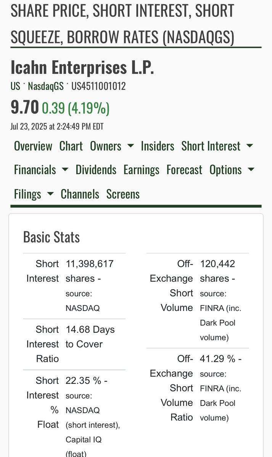This screenshot has height=457, width=272.
Task: Open the Filings menu label
Action: [27, 194]
